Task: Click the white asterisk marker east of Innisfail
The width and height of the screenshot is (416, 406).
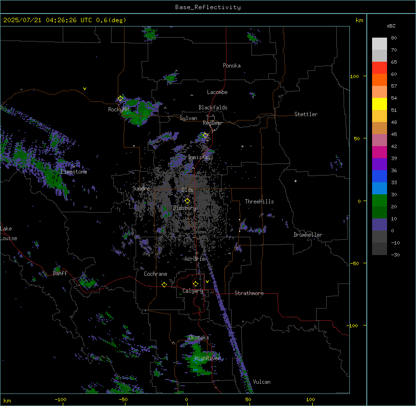Action: pos(242,146)
